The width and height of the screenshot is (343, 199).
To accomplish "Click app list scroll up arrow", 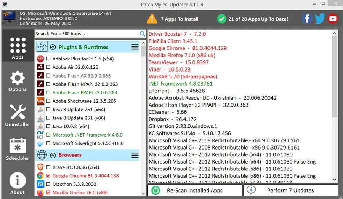I will point(143,43).
